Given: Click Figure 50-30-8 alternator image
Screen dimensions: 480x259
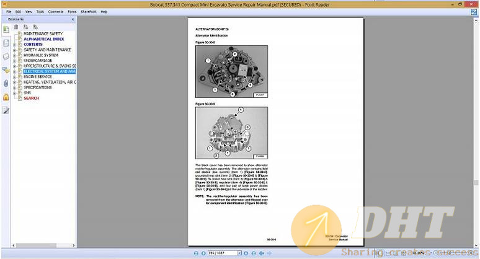Looking at the screenshot, I should [231, 71].
